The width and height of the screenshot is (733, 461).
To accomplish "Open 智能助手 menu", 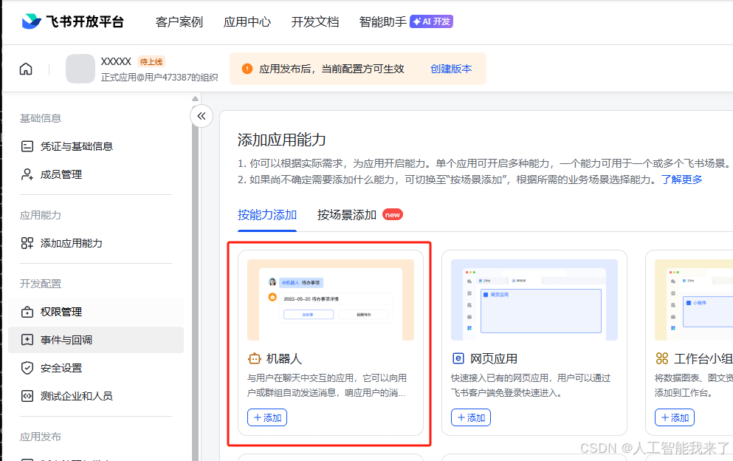I will point(383,22).
